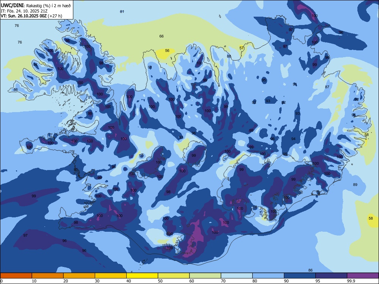This screenshot has height=284, width=379.
Task: Click the '57' value on the north coast
Action: (241, 48)
